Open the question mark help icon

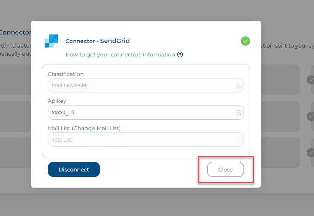[x=180, y=54]
